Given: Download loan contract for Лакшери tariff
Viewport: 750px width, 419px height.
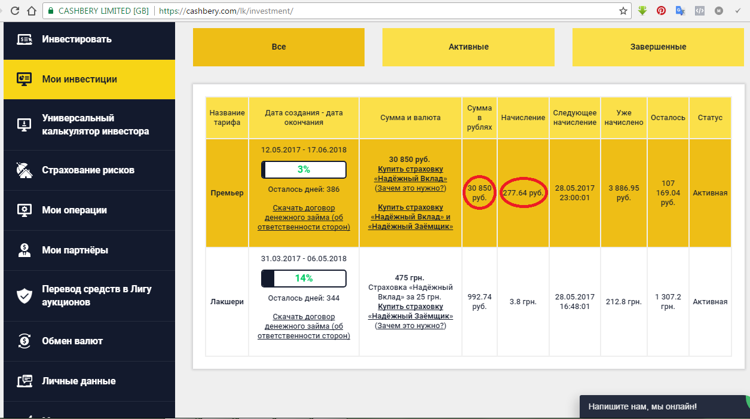Looking at the screenshot, I should click(304, 326).
